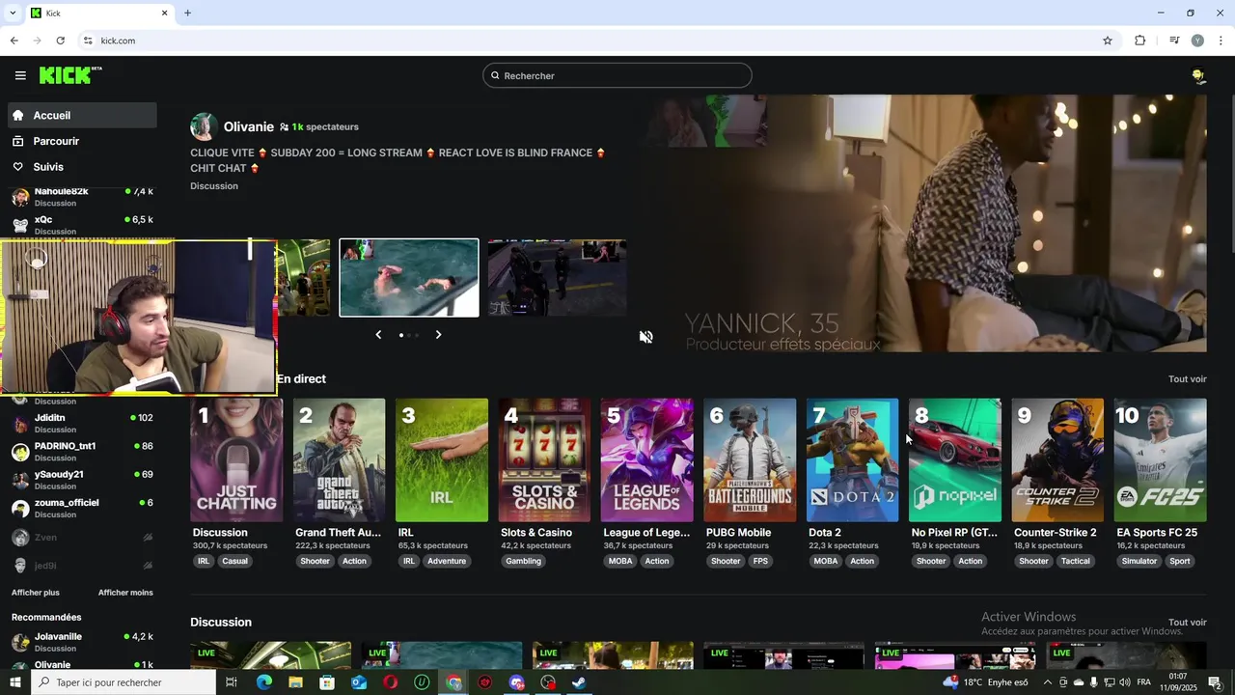Open the Counter-Strike 2 category

click(1057, 460)
